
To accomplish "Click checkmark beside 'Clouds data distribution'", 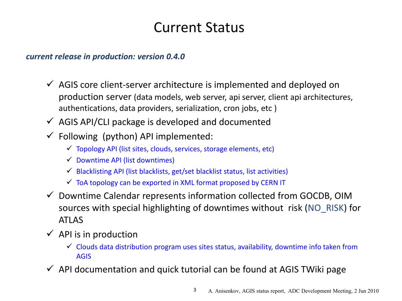I will pos(69,246).
